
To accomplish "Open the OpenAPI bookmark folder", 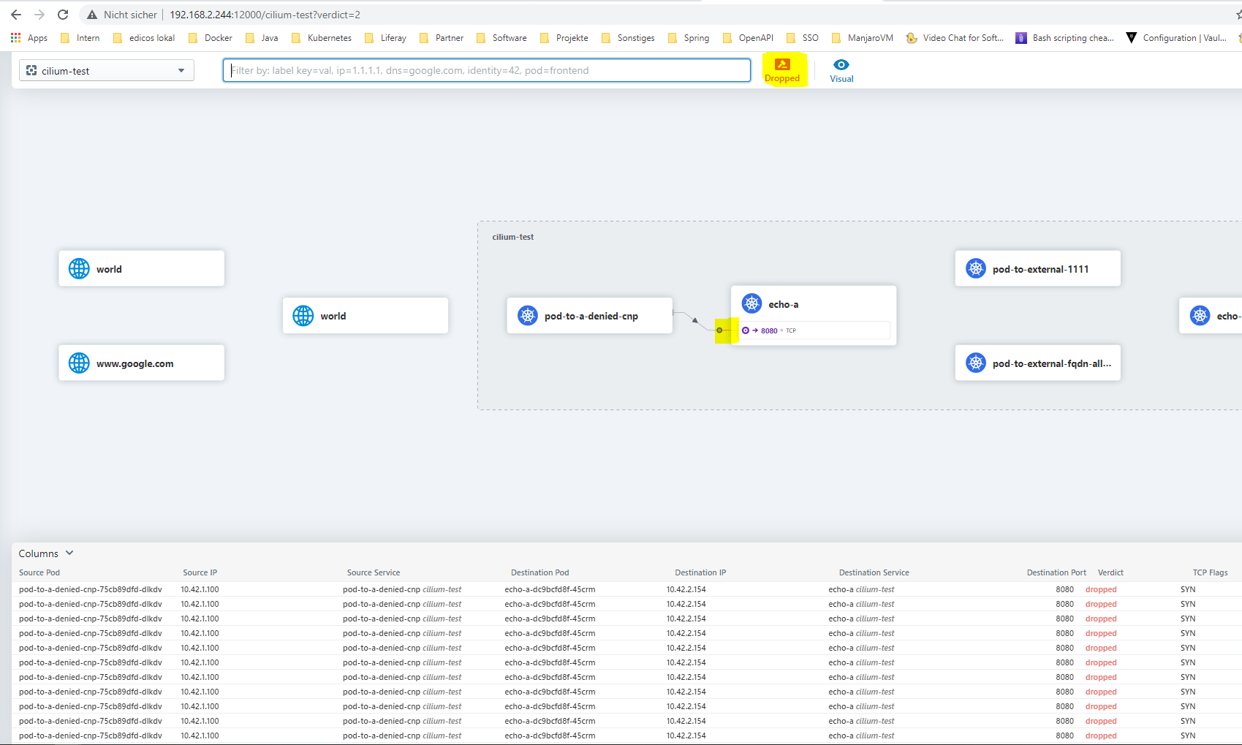I will pos(748,38).
